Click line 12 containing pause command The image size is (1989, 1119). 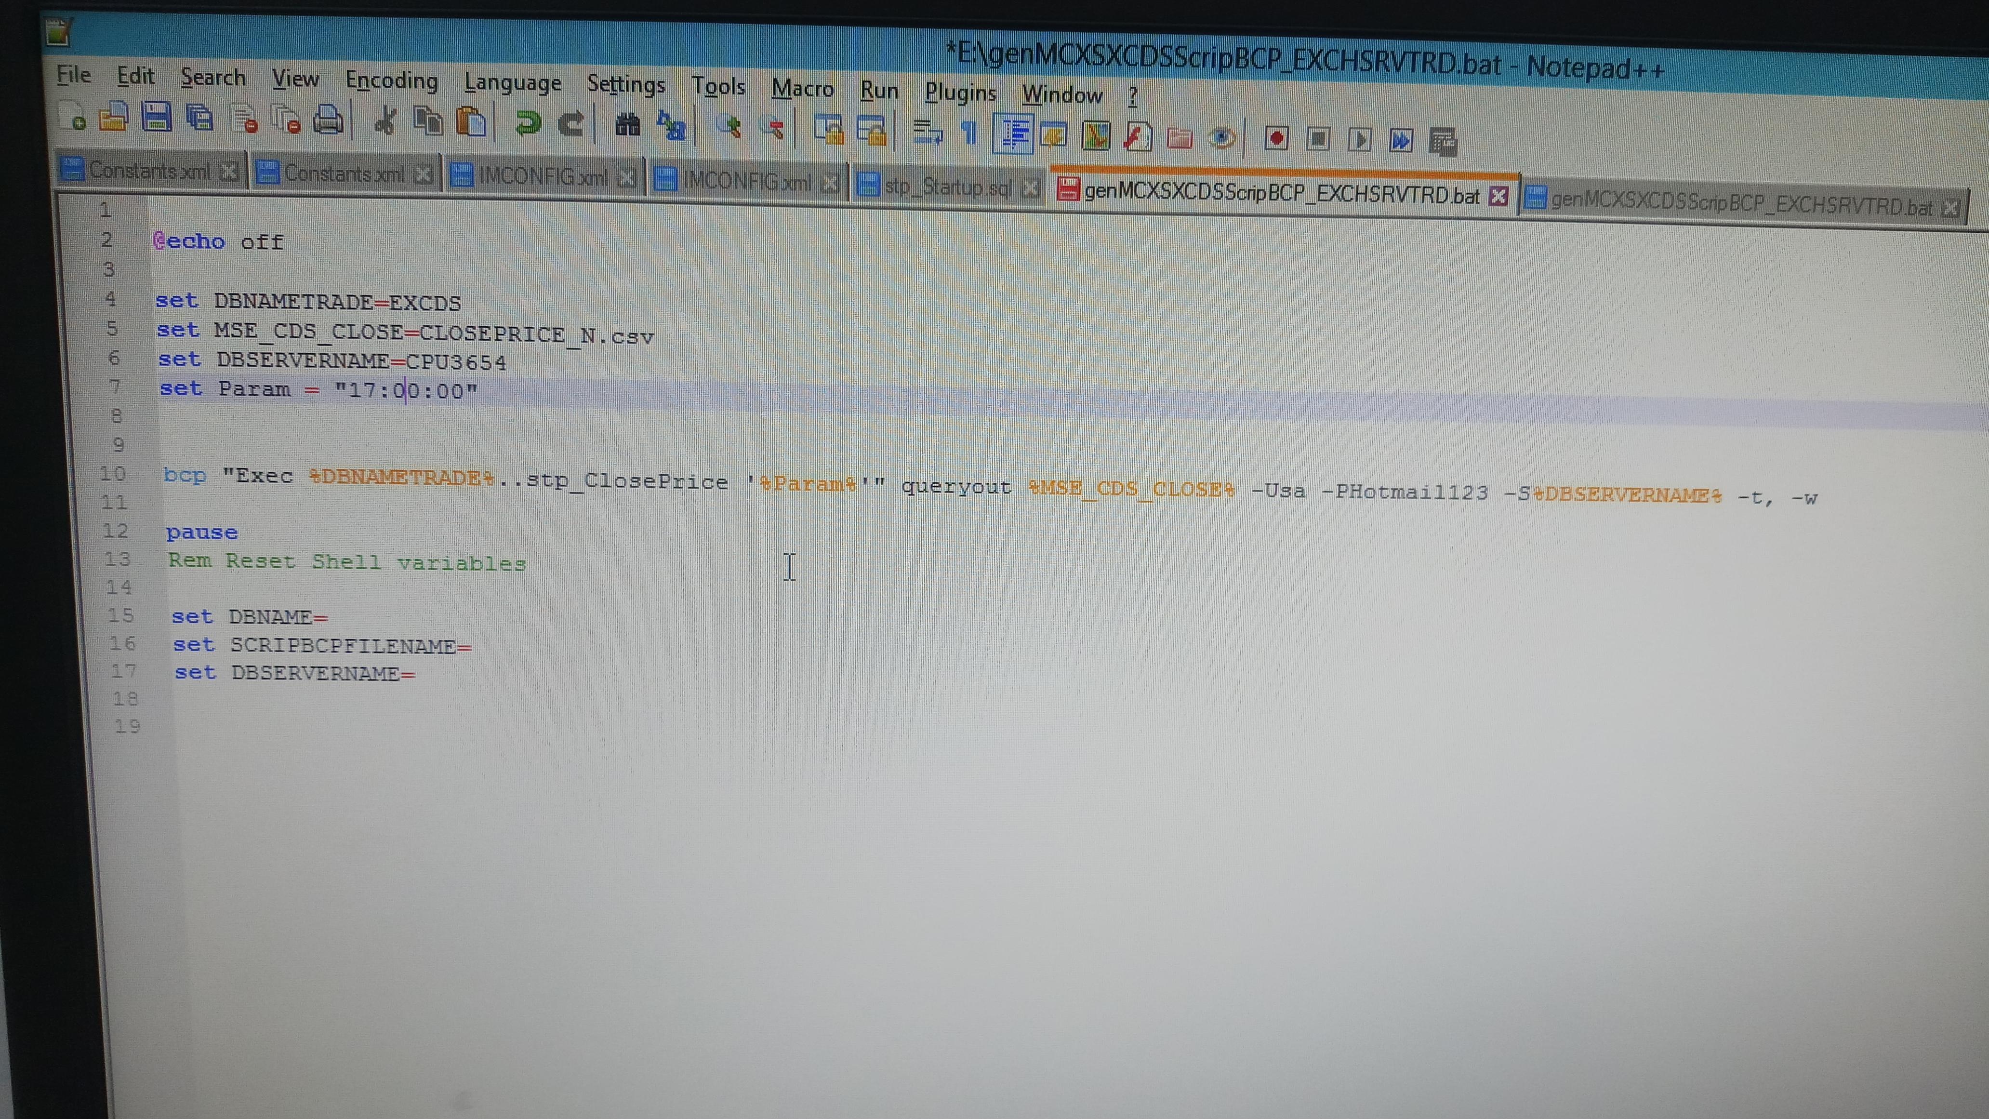tap(202, 533)
